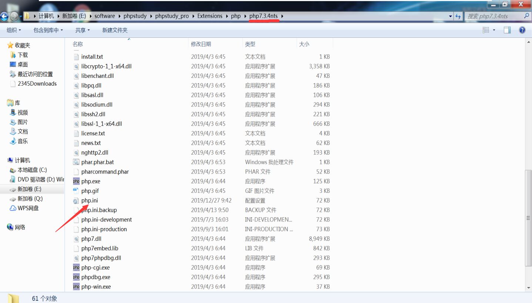Select the php7.dll extension file icon
The height and width of the screenshot is (303, 532).
point(76,238)
